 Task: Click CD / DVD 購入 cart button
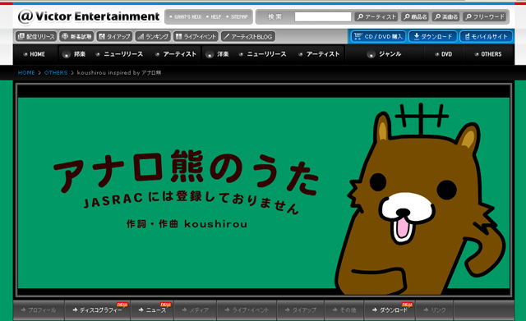(378, 36)
